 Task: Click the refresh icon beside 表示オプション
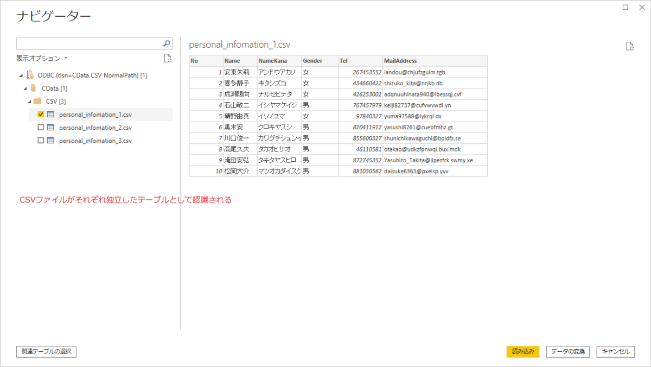pyautogui.click(x=168, y=59)
